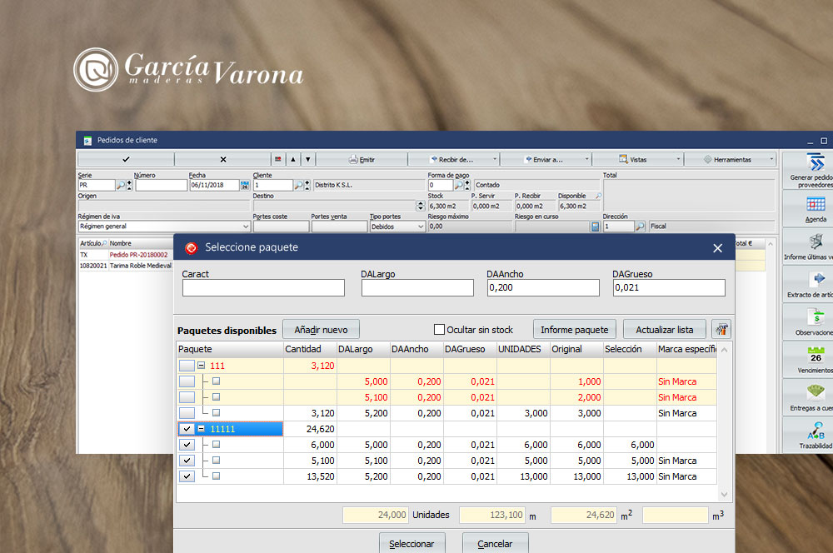Enable Ocultar sin stock checkbox
The height and width of the screenshot is (553, 833).
coord(440,330)
